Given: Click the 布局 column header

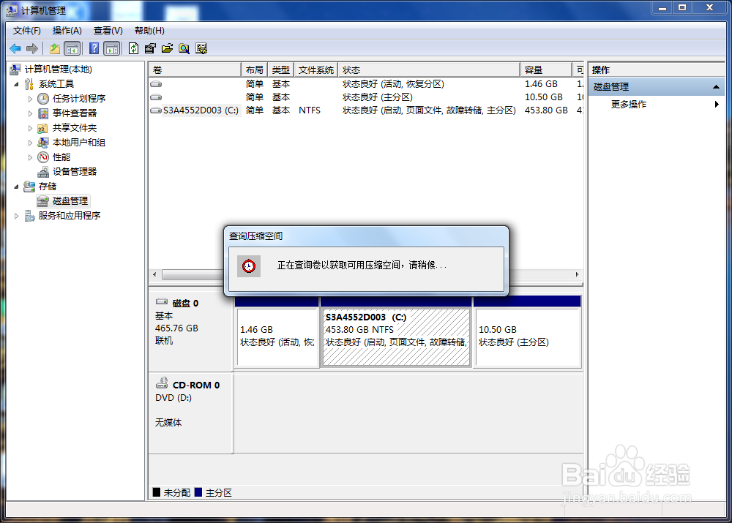Looking at the screenshot, I should [255, 70].
